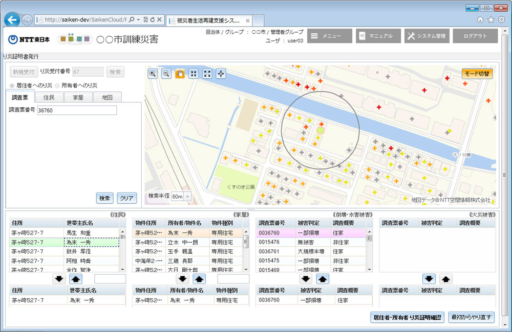
Task: Select 所有者へのり災 radio button
Action: tap(57, 85)
